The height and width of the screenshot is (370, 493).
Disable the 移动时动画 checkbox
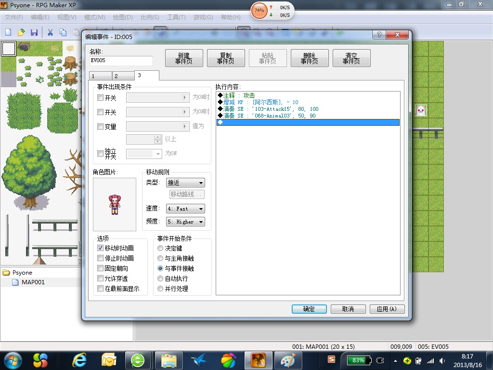pyautogui.click(x=100, y=248)
